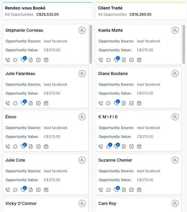Add appointment from Diane Bouliane's calendar icon
The image size is (187, 212).
(x=139, y=103)
